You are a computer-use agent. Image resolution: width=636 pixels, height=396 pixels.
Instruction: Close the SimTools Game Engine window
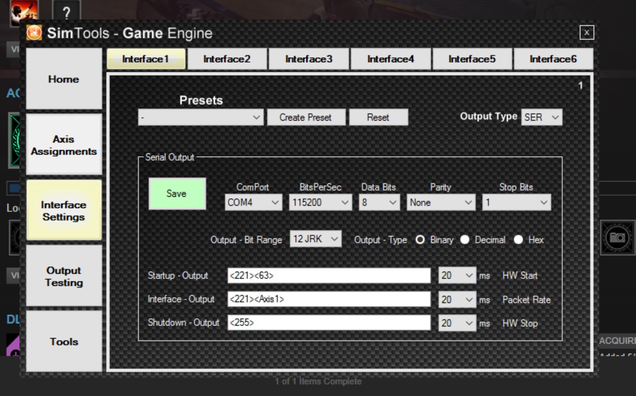(587, 32)
